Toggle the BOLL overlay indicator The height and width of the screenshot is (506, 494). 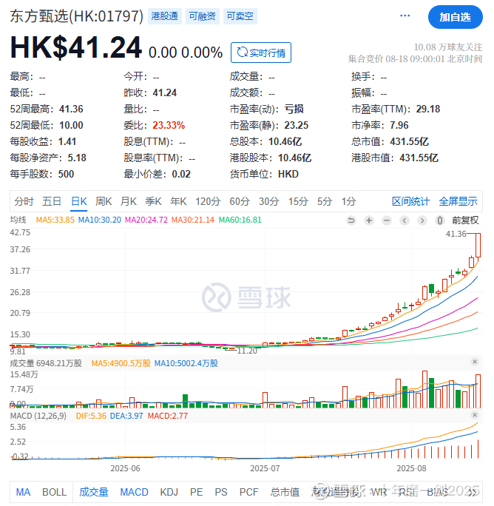tap(54, 492)
